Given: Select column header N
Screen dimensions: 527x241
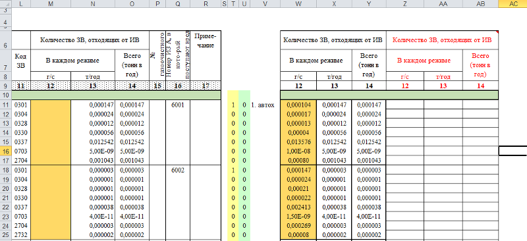Looking at the screenshot, I should pyautogui.click(x=93, y=4).
